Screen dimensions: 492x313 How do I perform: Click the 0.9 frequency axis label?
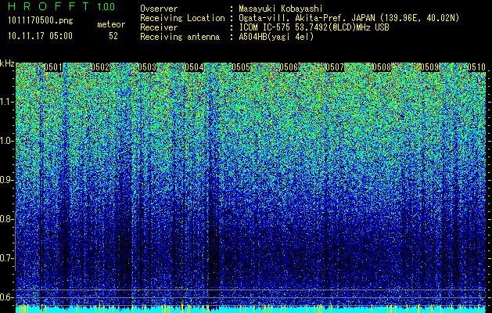click(6, 180)
